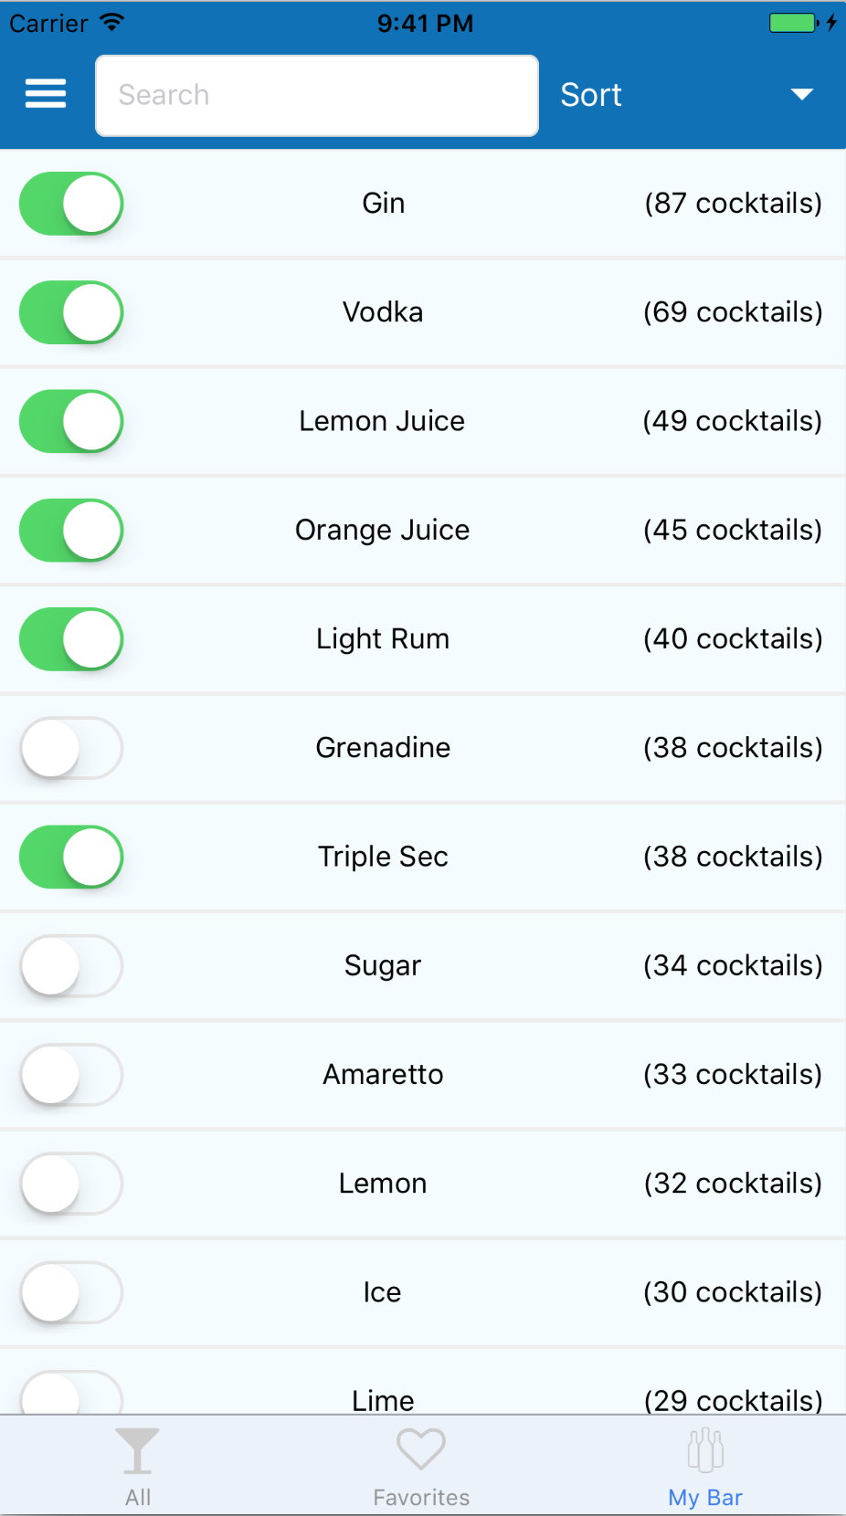This screenshot has height=1516, width=846.
Task: Tap the bottles icon for My Bar
Action: (x=704, y=1448)
